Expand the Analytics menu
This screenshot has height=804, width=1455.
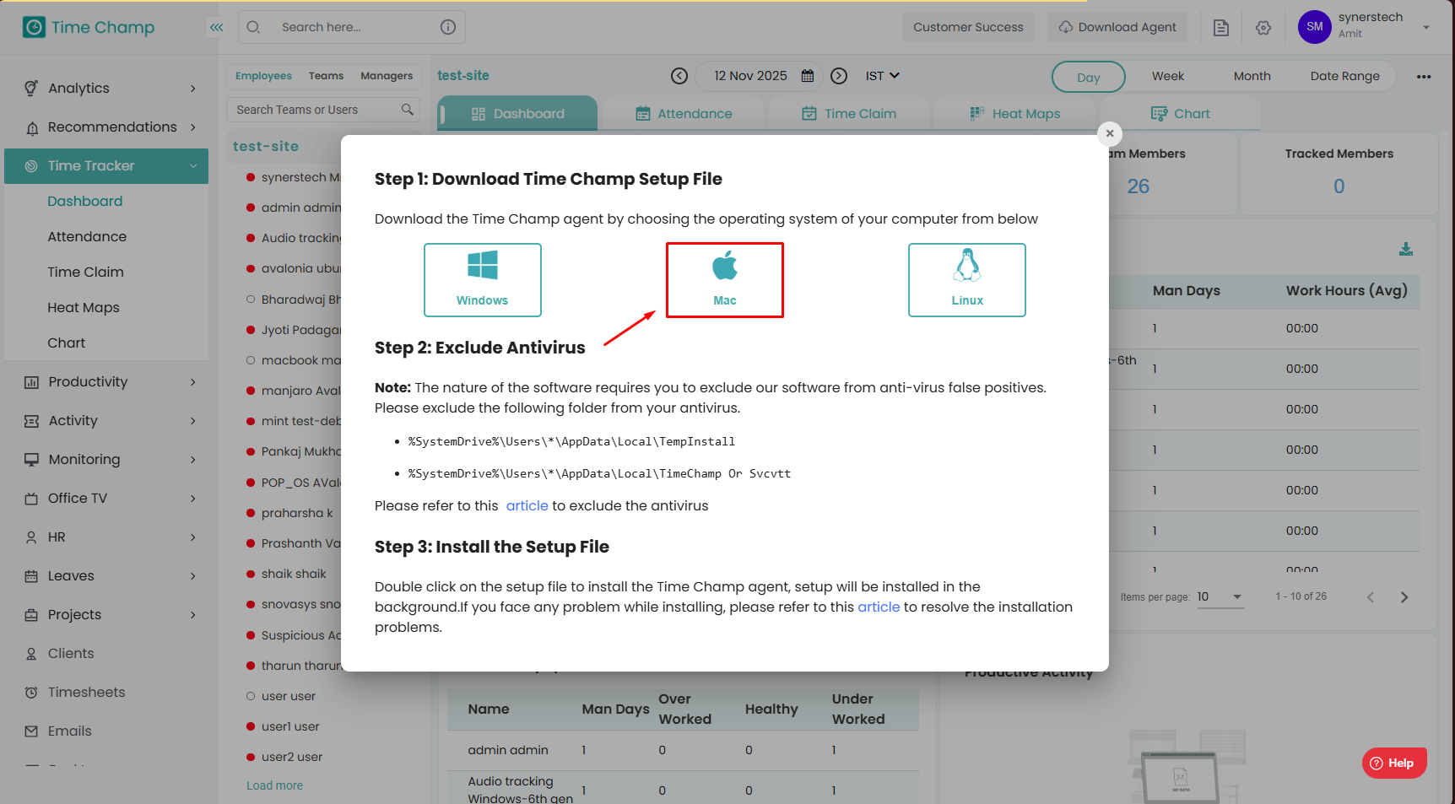point(106,88)
